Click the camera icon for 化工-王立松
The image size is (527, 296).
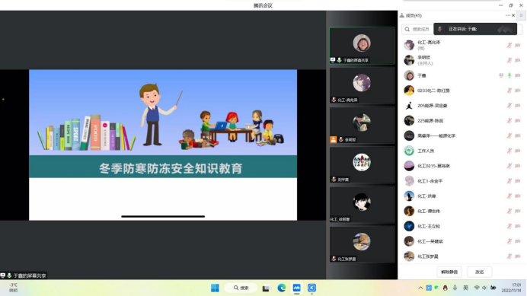(518, 226)
